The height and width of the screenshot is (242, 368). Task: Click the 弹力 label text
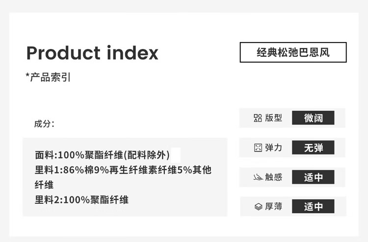[274, 147]
